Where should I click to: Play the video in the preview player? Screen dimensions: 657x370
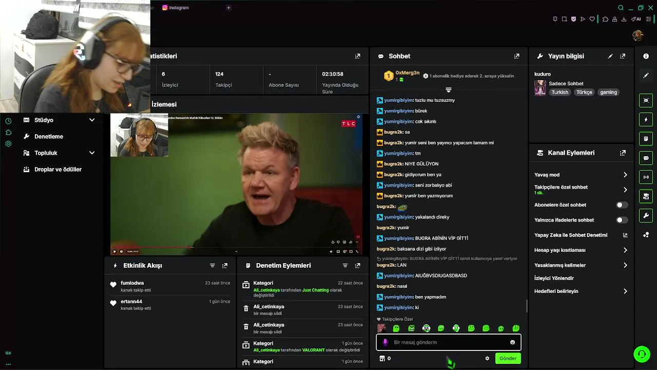pos(114,252)
